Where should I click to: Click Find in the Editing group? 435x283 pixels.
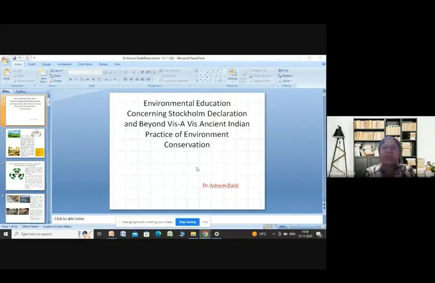coord(285,71)
